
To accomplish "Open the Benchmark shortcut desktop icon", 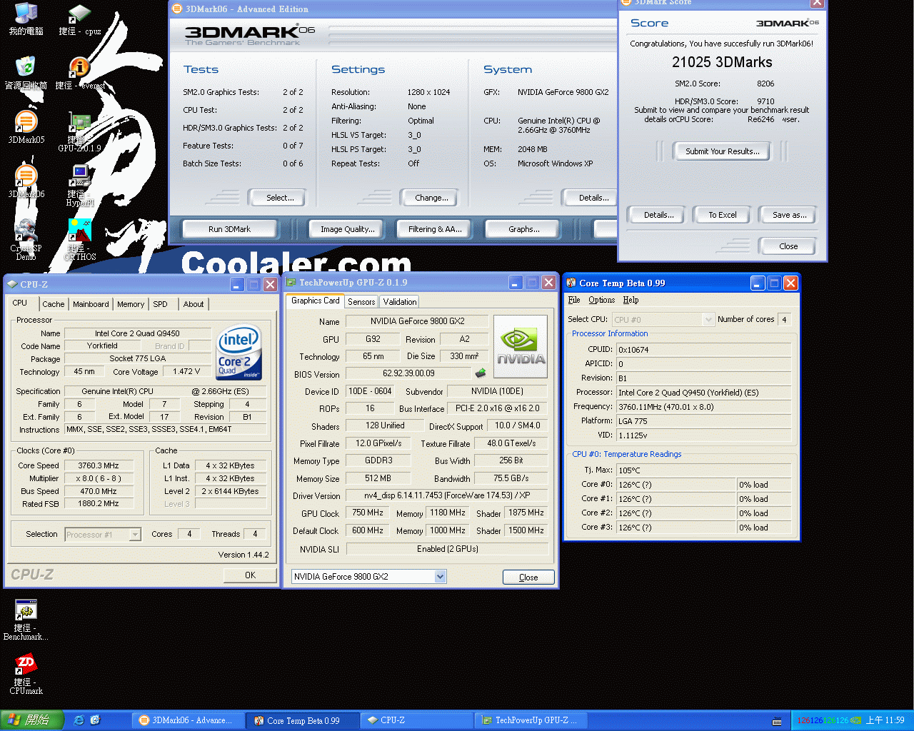I will tap(26, 620).
